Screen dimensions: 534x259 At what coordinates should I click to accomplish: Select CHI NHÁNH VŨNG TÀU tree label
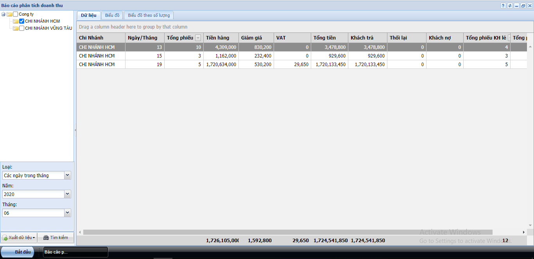(x=48, y=28)
